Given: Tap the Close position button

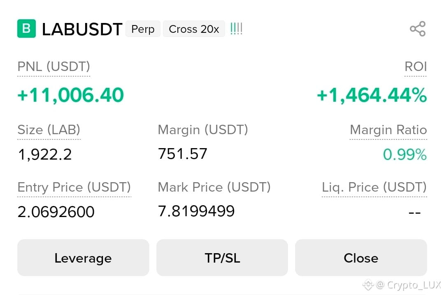Looking at the screenshot, I should (x=361, y=257).
